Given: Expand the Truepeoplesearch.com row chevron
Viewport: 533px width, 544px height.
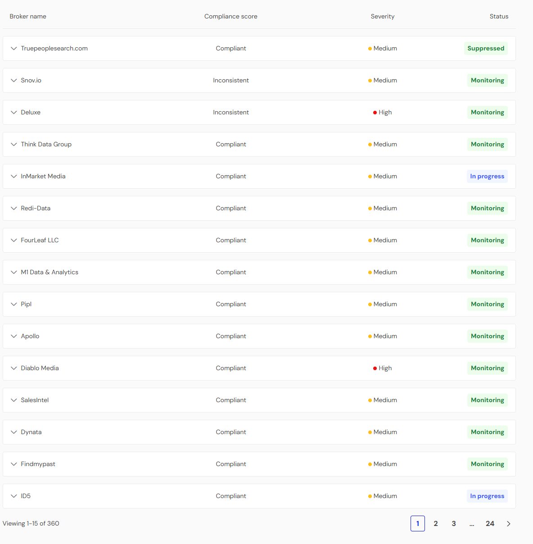Looking at the screenshot, I should (14, 48).
